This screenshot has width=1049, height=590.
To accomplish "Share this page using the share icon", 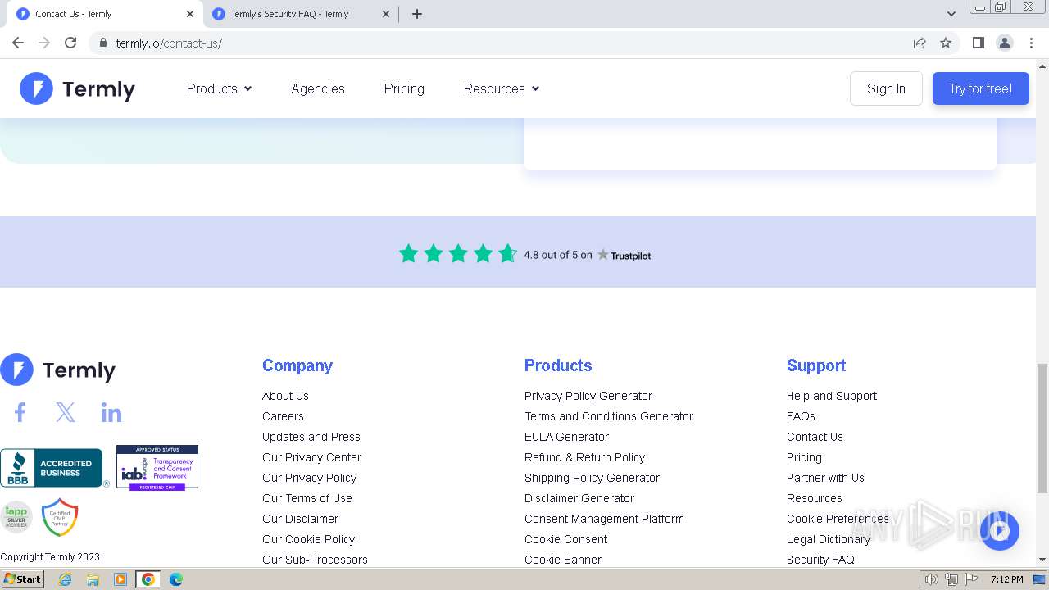I will pos(920,43).
